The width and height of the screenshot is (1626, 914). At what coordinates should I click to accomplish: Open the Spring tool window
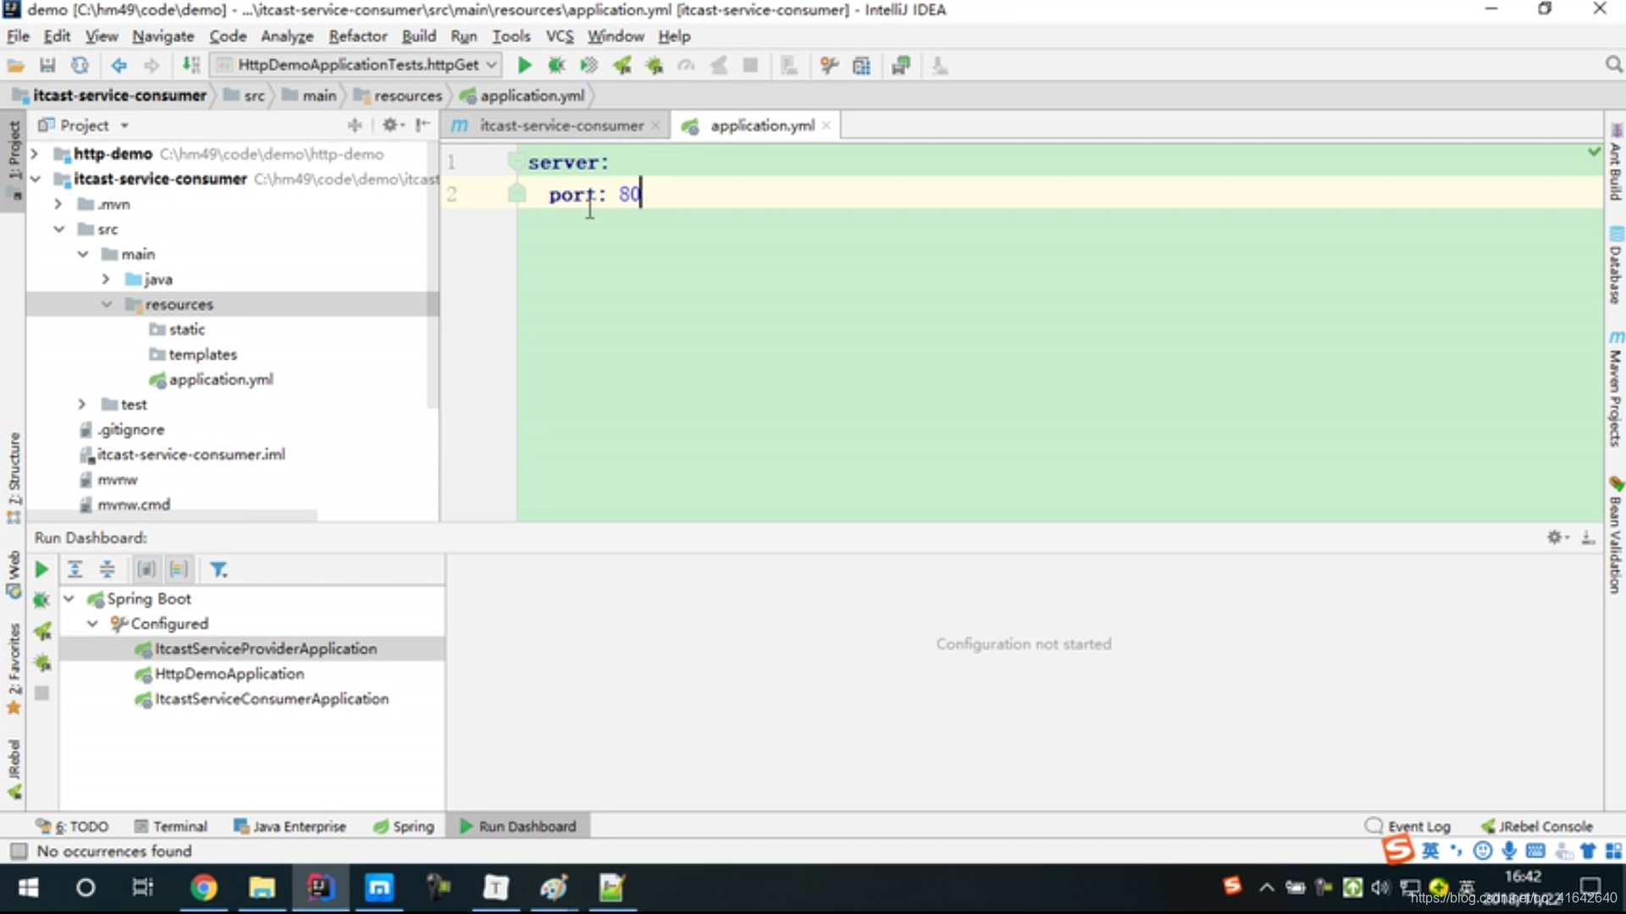click(x=404, y=826)
